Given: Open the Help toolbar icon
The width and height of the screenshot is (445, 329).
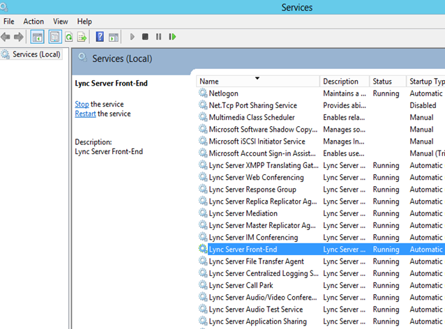Looking at the screenshot, I should click(100, 37).
